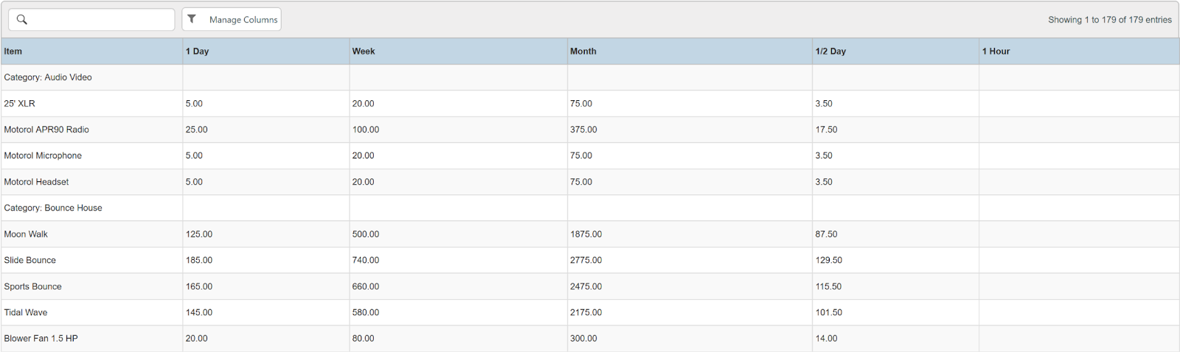Click the filter funnel icon
Viewport: 1180px width, 352px height.
(192, 19)
